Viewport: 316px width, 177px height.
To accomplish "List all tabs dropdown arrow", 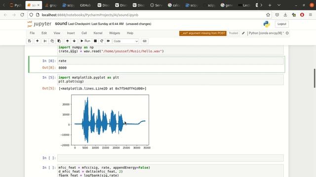I will pos(279,5).
